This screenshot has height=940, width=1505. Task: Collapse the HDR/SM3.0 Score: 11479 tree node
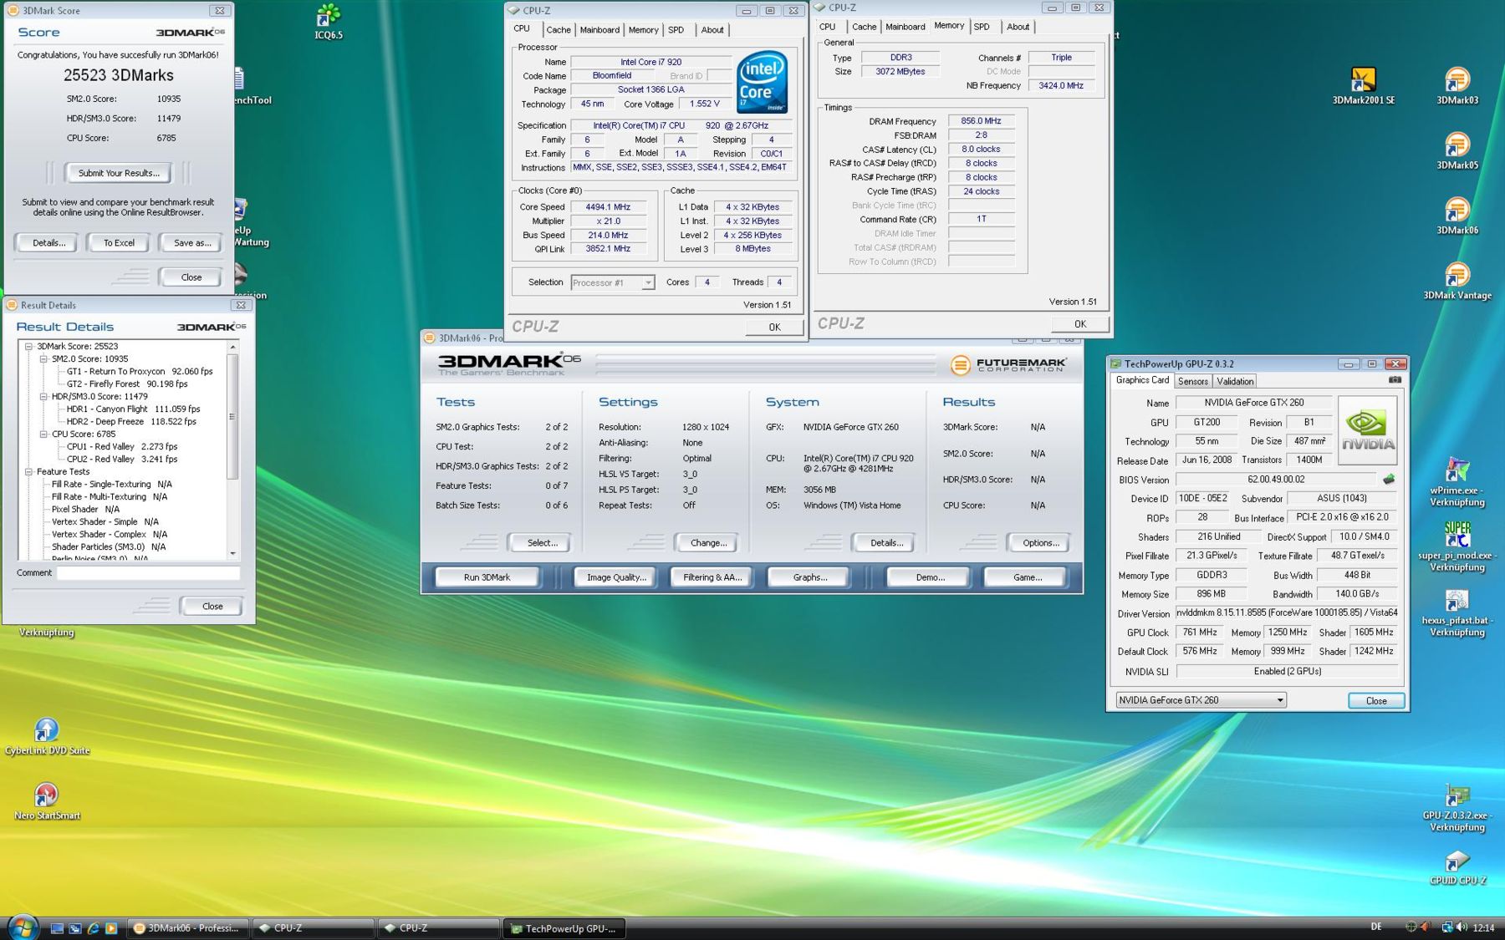[x=43, y=396]
